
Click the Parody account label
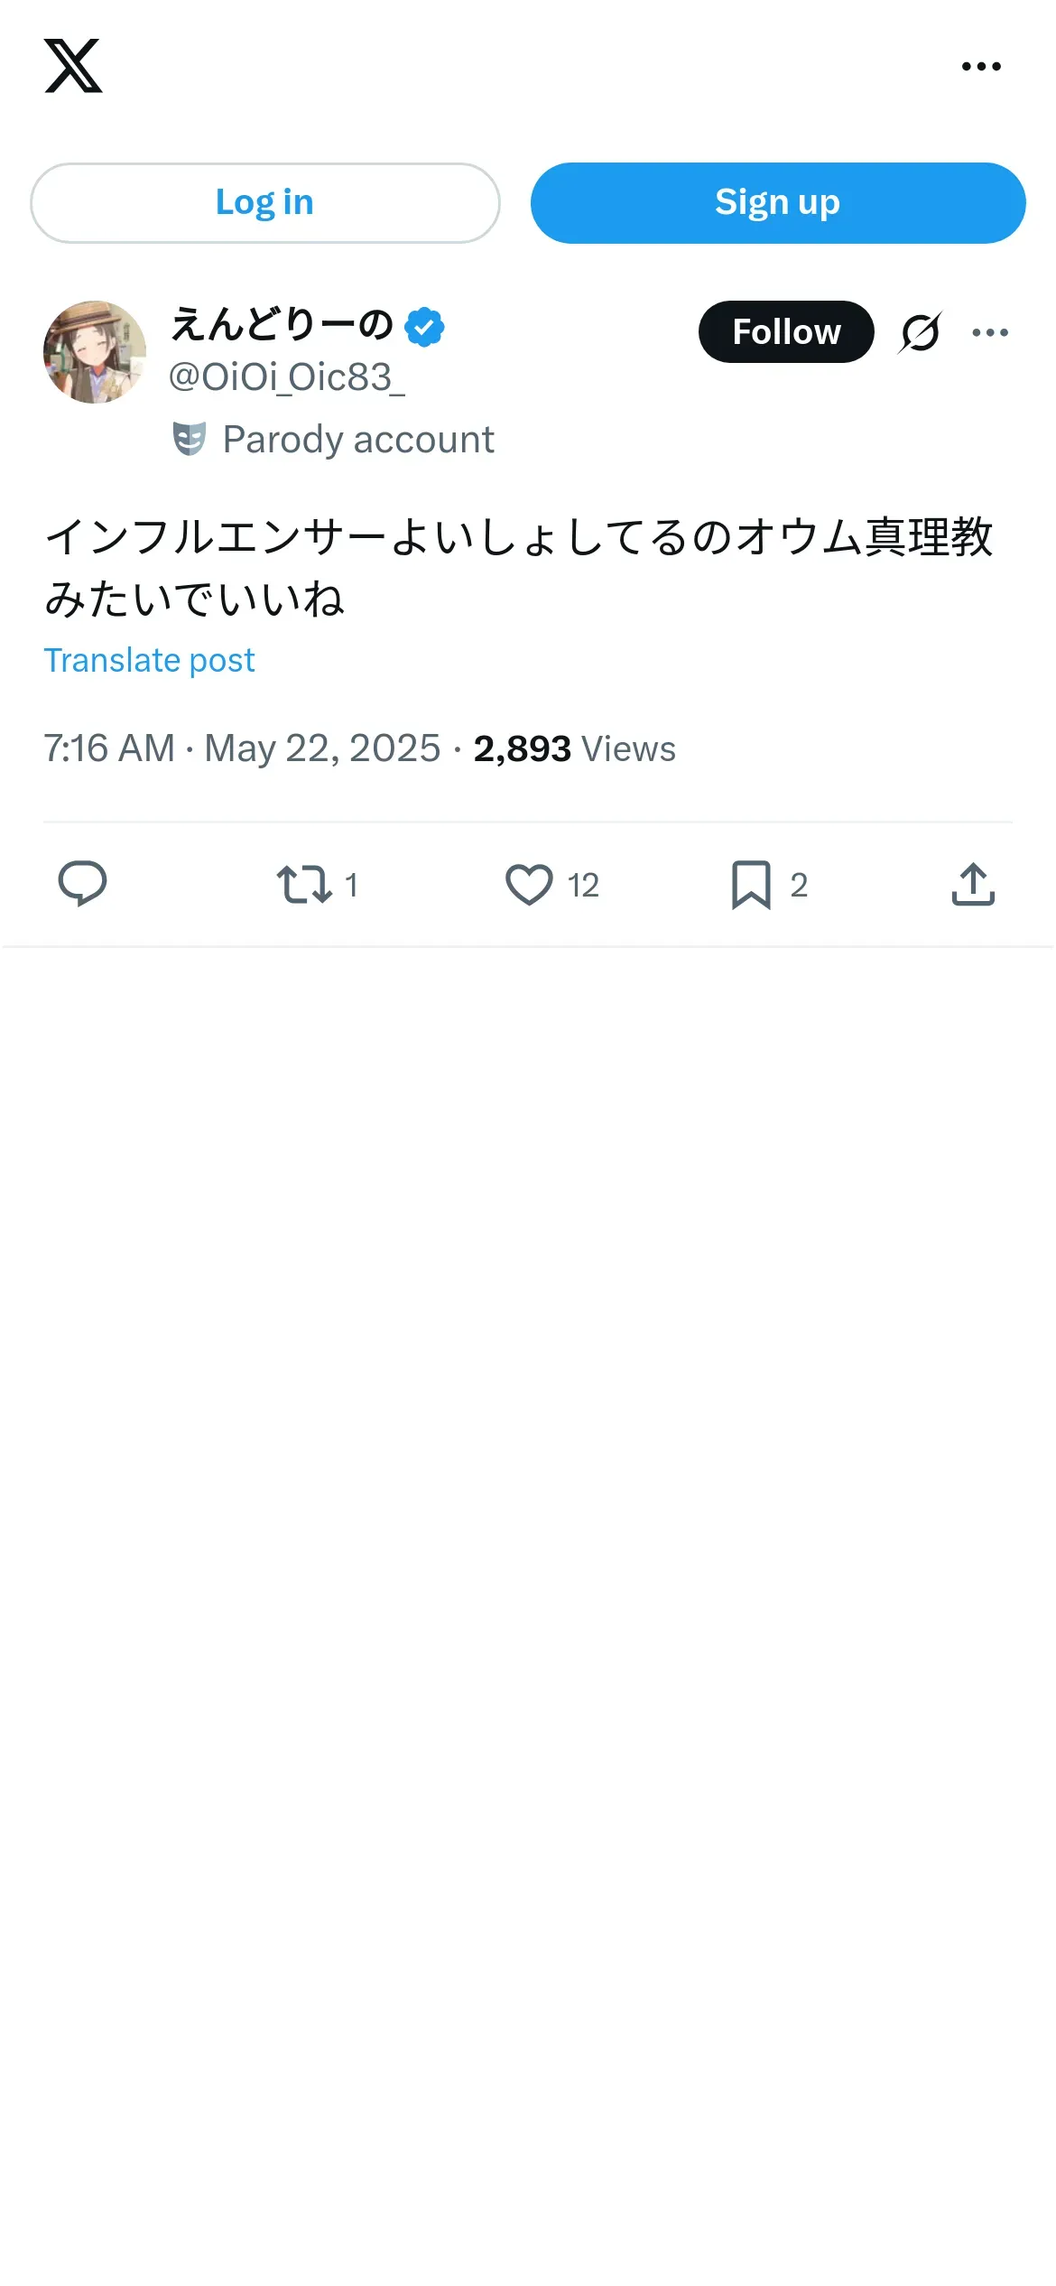point(358,440)
